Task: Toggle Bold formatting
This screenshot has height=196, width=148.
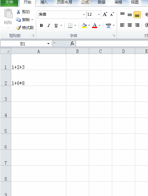Action: coord(41,26)
